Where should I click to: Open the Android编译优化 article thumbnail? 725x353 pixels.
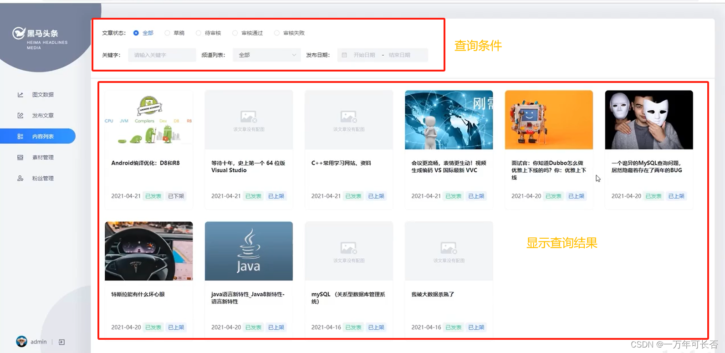point(149,120)
